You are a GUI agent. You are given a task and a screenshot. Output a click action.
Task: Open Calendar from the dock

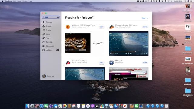(74, 106)
